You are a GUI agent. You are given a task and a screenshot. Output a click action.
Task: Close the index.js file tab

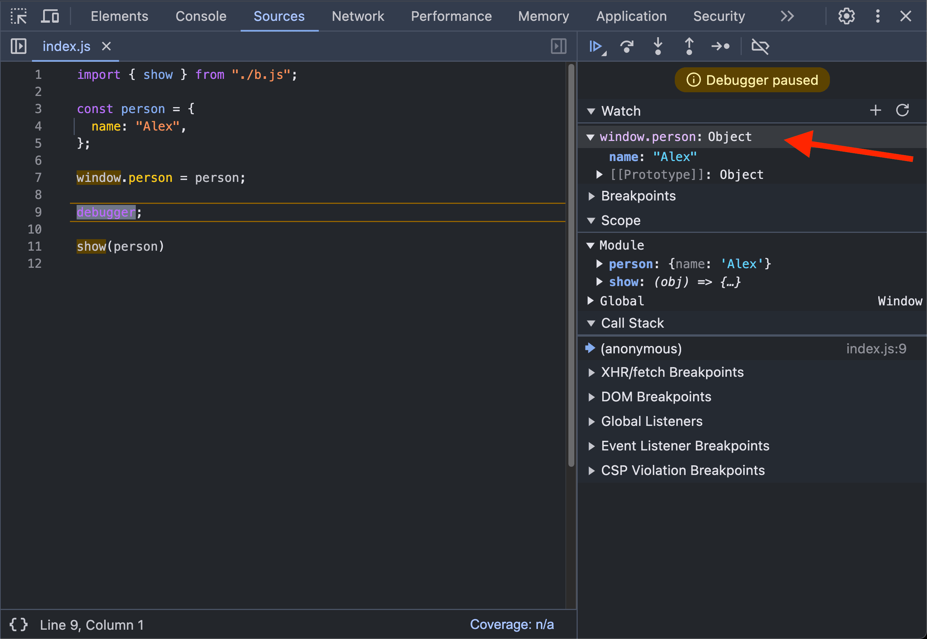(106, 46)
